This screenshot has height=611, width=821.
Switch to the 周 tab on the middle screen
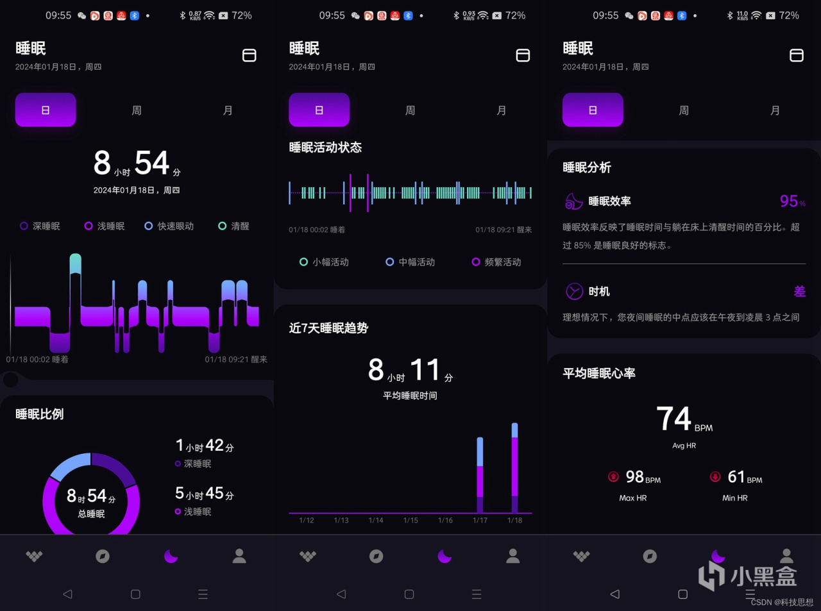(x=410, y=110)
